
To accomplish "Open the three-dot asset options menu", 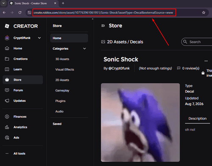I will coord(206,61).
